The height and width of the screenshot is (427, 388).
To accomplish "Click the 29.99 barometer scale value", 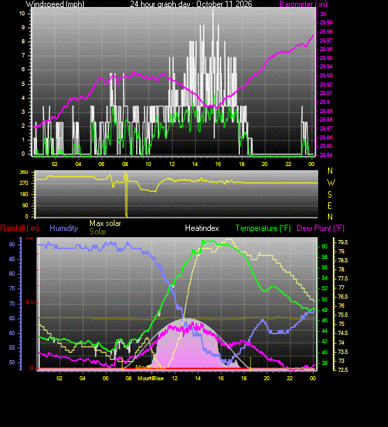I will click(x=326, y=22).
